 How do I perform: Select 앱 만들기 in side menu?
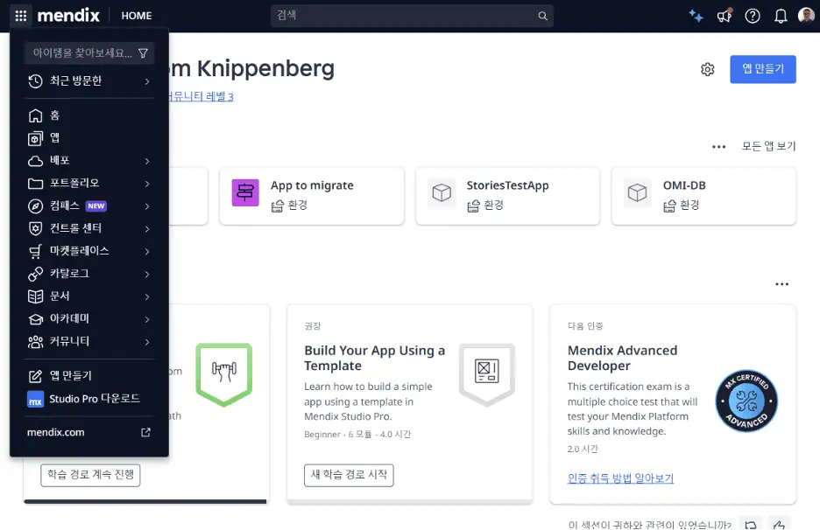(89, 376)
